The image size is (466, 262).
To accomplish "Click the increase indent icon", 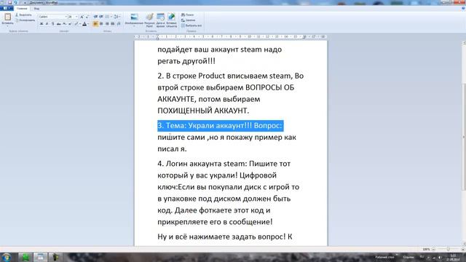I will tap(101, 17).
